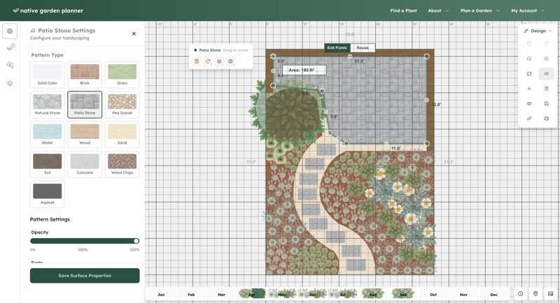Open the About menu

tap(438, 10)
